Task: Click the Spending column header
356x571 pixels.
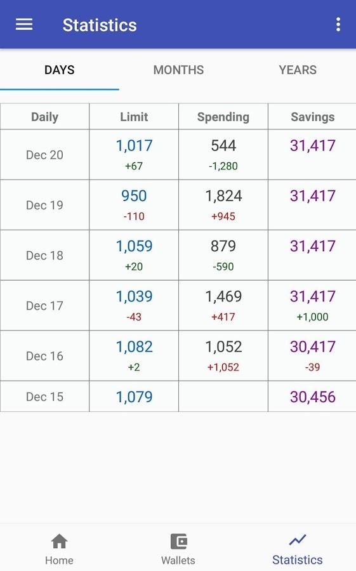Action: tap(223, 117)
